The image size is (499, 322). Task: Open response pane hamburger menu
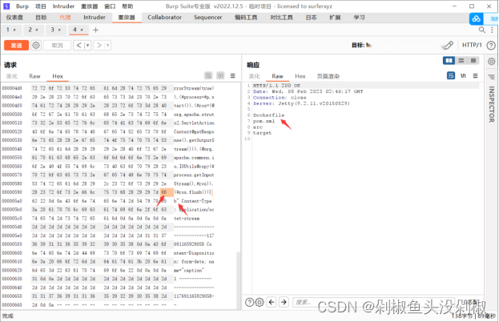coord(475,76)
